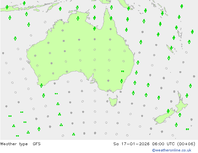The width and height of the screenshot is (198, 153).
Task: Click green shower symbol on southeast NSW coast
Action: tap(121, 81)
